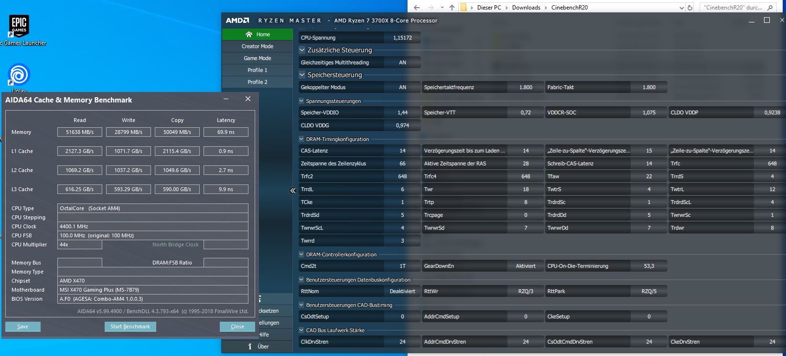Open address history dropdown in Explorer
This screenshot has width=786, height=356.
(681, 8)
